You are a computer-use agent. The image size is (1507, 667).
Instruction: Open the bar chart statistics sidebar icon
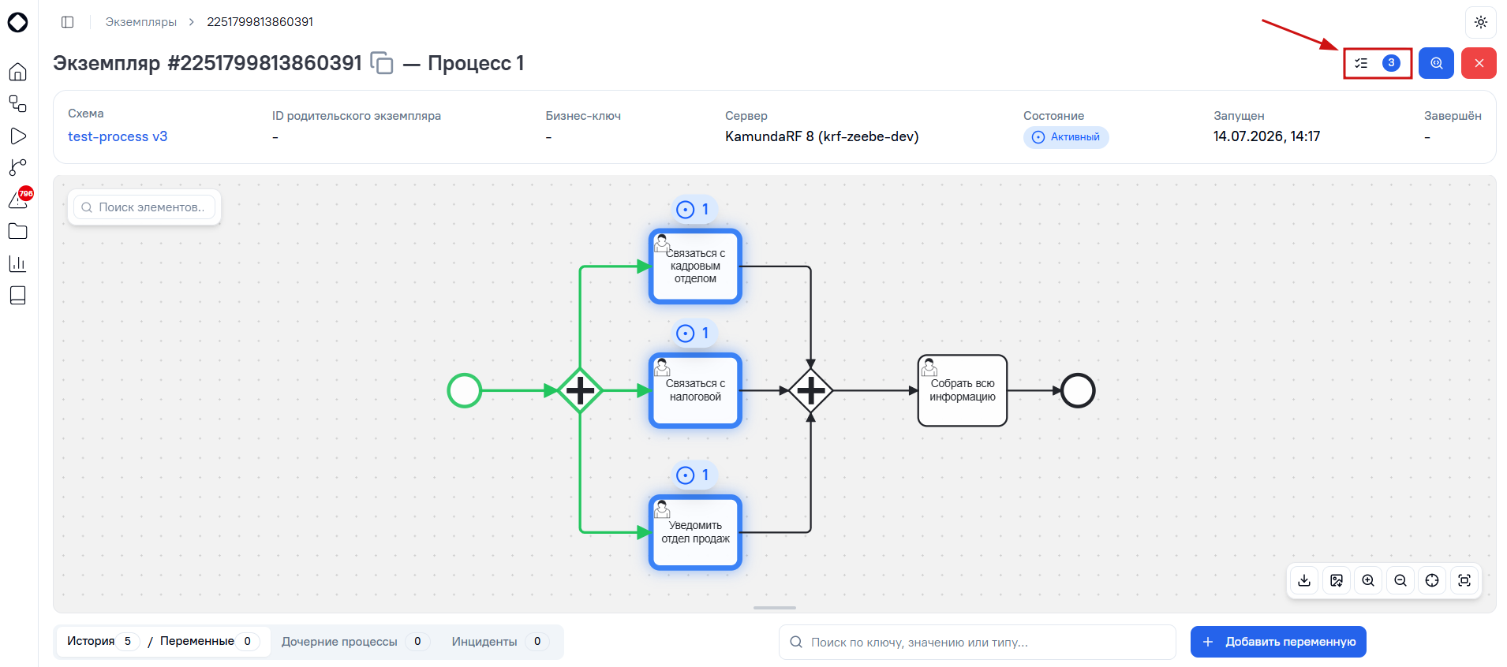pos(17,263)
